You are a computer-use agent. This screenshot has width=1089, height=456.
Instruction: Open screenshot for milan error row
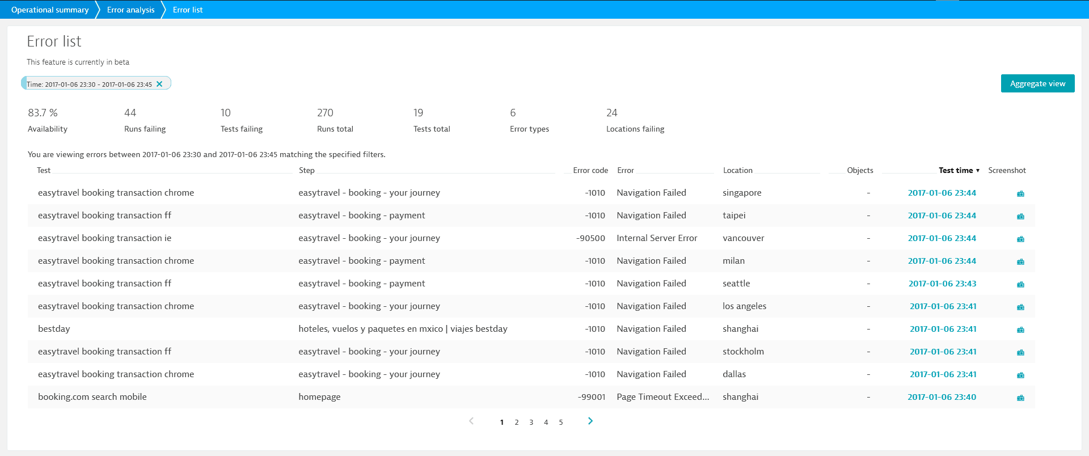point(1020,261)
